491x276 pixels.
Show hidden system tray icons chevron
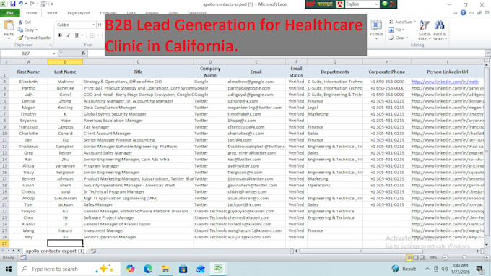pyautogui.click(x=427, y=269)
